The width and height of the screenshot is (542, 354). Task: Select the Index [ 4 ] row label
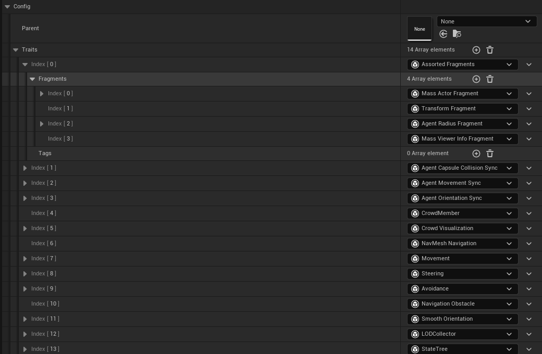[44, 213]
